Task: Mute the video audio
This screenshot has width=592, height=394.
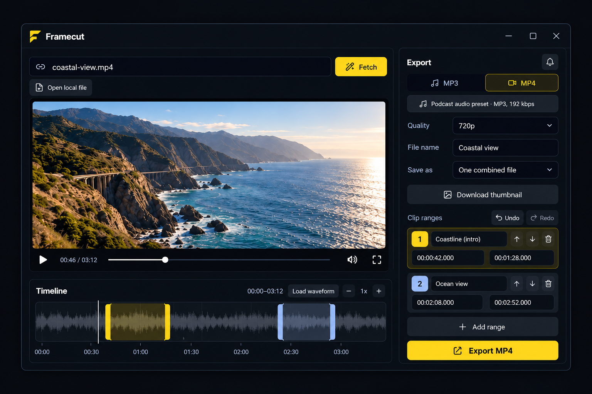Action: click(352, 260)
